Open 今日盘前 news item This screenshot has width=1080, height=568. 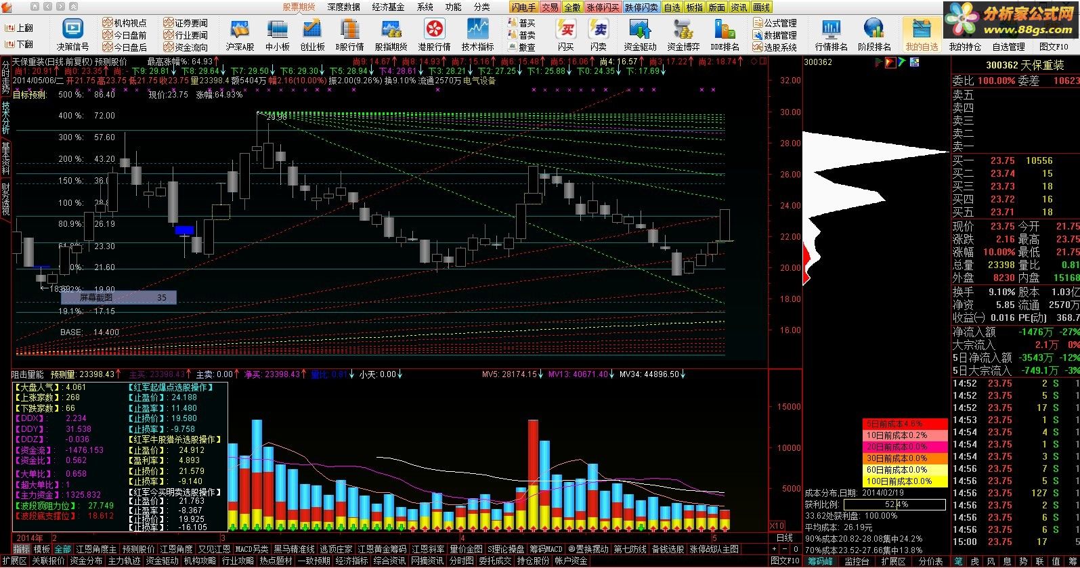coord(125,35)
